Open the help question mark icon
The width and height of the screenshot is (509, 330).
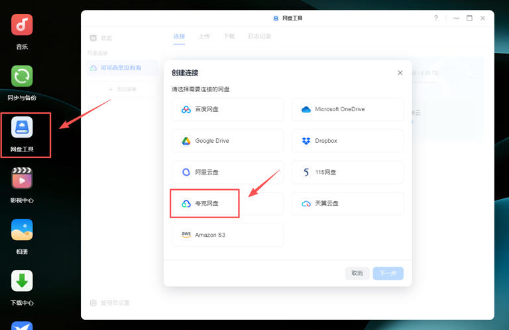(435, 18)
